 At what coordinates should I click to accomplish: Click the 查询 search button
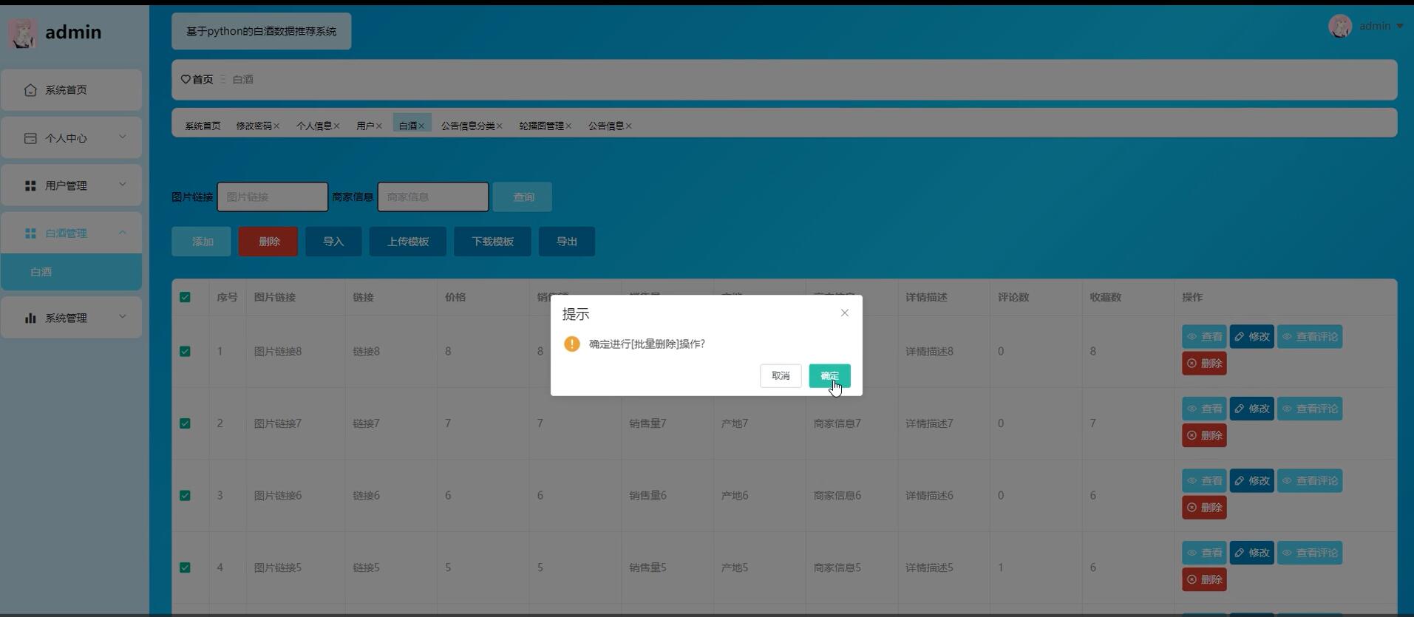click(523, 197)
